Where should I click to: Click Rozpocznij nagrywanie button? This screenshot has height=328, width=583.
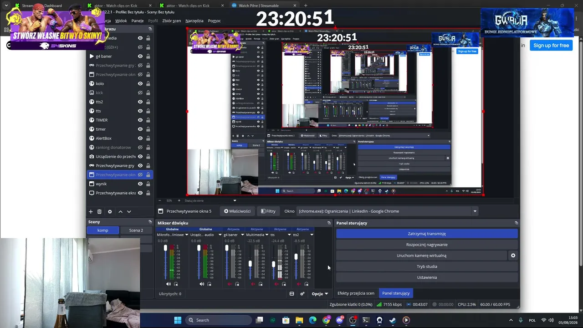(x=427, y=245)
